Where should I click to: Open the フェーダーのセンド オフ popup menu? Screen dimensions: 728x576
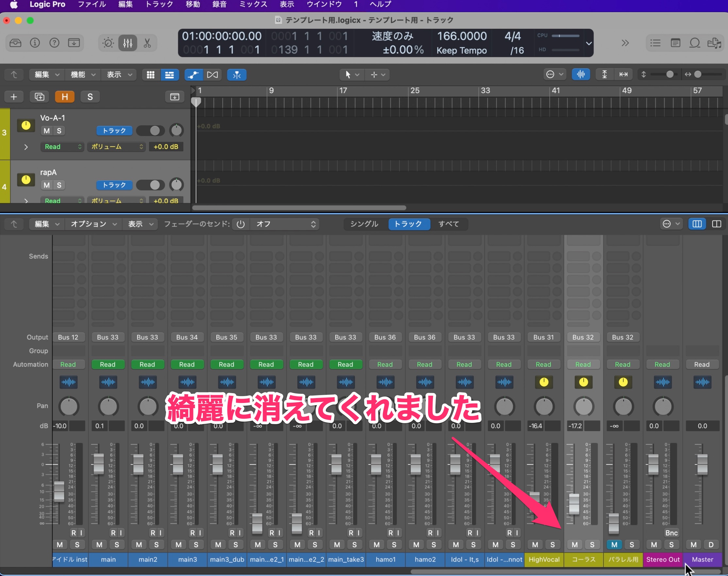(286, 224)
